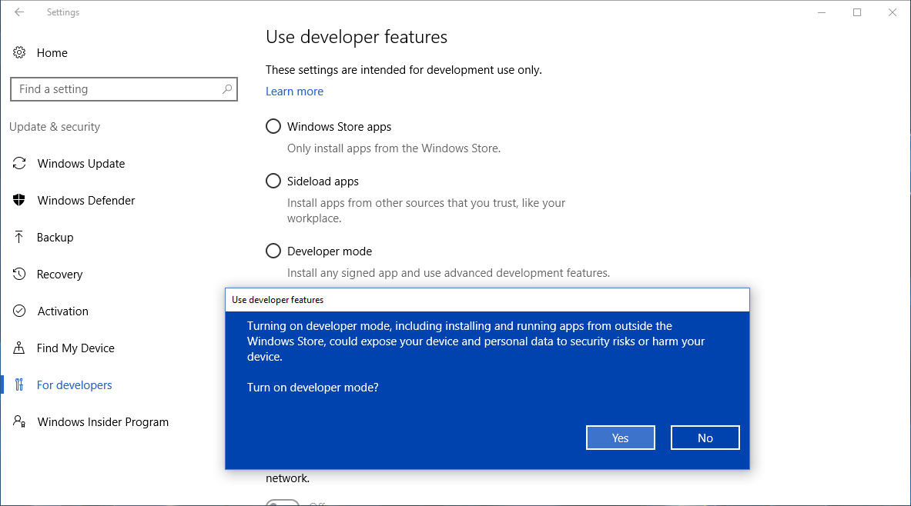Screen dimensions: 911x506
Task: Click the 'Use developer features' dialog title
Action: tap(278, 300)
